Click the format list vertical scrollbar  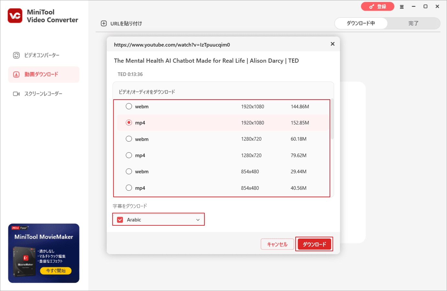point(332,119)
